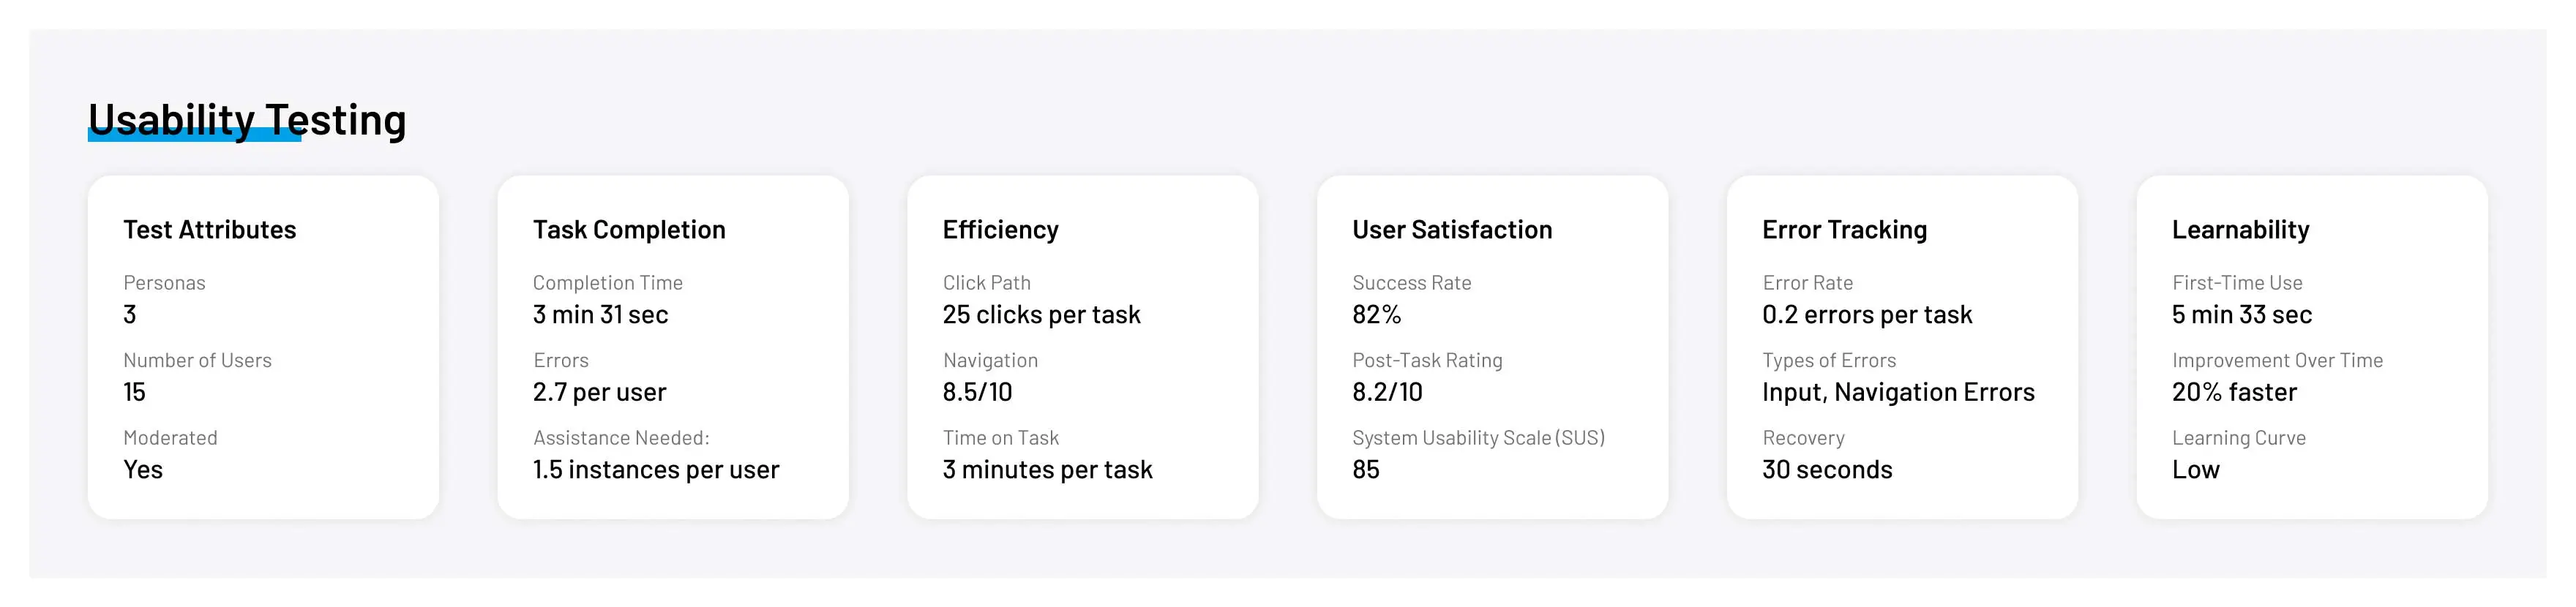Click the User Satisfaction card title

[x=1452, y=230]
